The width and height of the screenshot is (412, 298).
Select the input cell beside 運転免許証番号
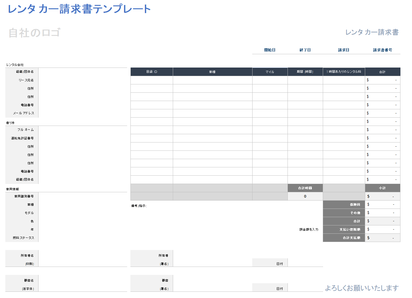tap(83, 138)
